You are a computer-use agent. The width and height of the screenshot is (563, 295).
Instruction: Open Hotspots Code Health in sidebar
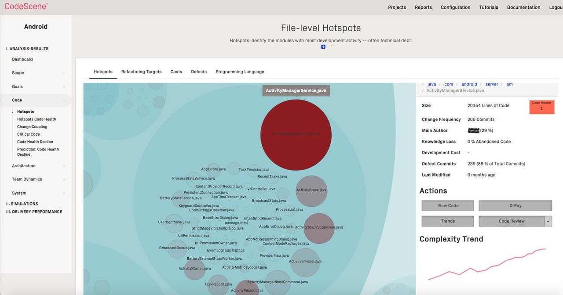(37, 119)
